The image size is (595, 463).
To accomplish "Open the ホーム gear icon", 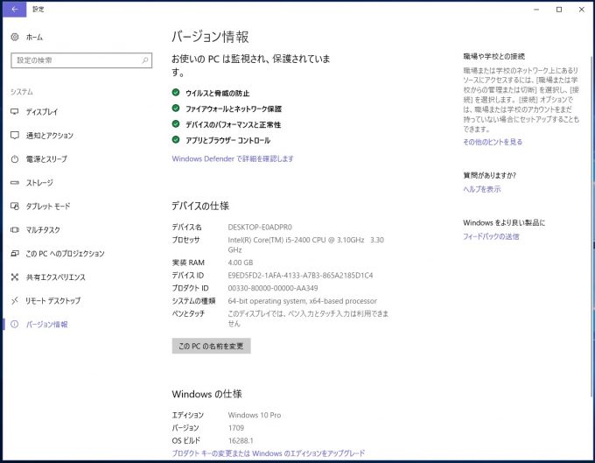I will click(15, 37).
